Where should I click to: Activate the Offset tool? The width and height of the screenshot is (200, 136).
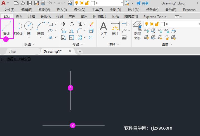pyautogui.click(x=91, y=37)
